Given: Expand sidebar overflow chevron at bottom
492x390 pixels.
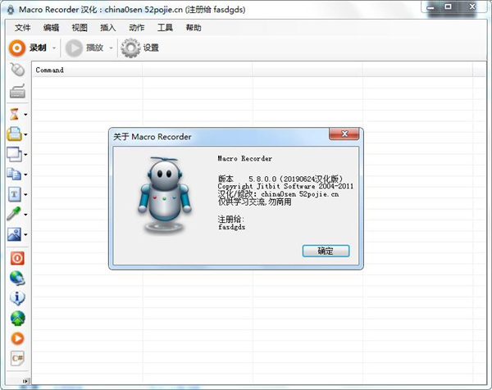Looking at the screenshot, I should pyautogui.click(x=25, y=381).
